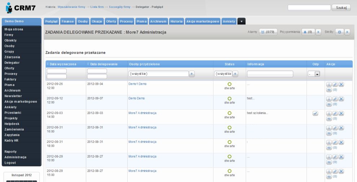This screenshot has width=357, height=182.
Task: Edit the 2012-09-12 task with the pencil icon
Action: (335, 99)
